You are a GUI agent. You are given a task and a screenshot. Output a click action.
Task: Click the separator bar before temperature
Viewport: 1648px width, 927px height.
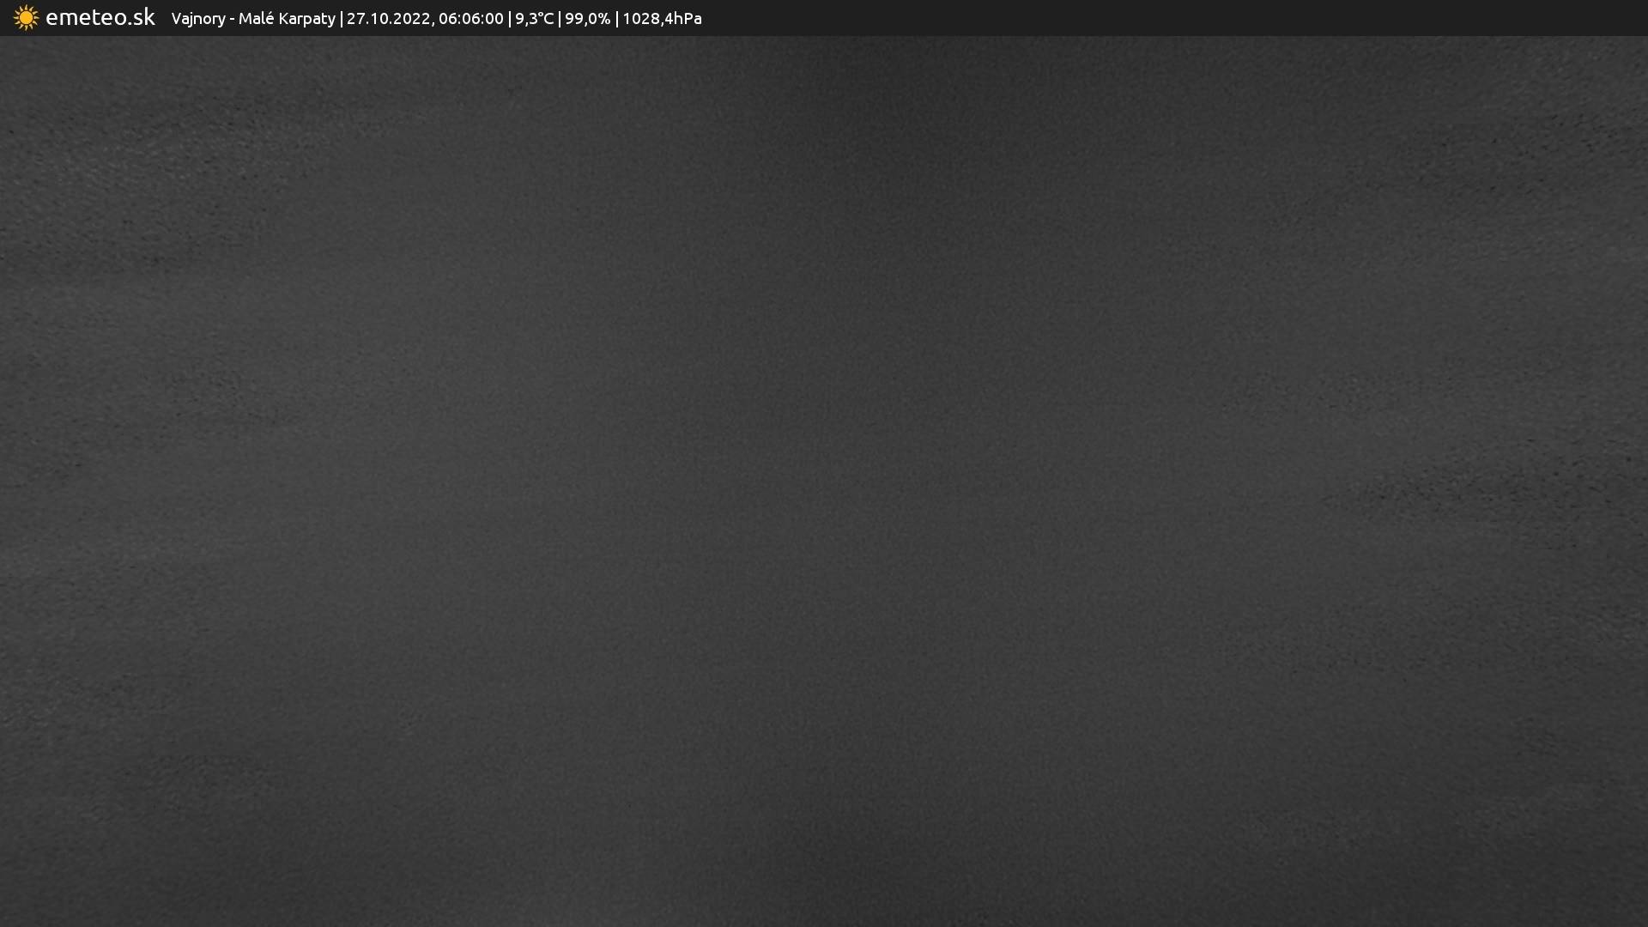point(509,19)
